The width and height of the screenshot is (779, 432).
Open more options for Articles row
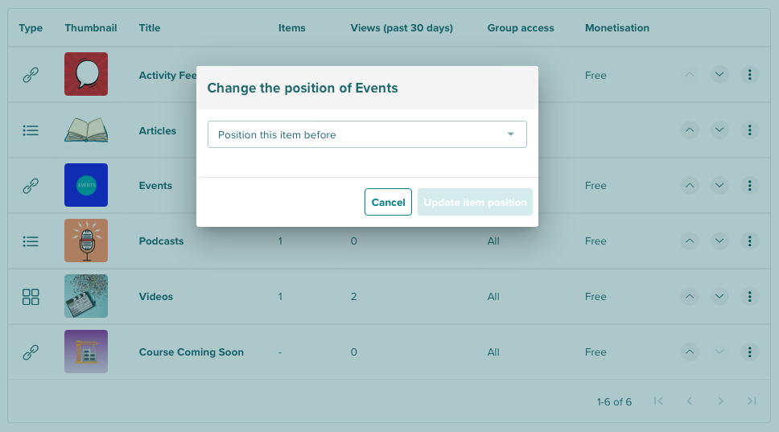750,130
